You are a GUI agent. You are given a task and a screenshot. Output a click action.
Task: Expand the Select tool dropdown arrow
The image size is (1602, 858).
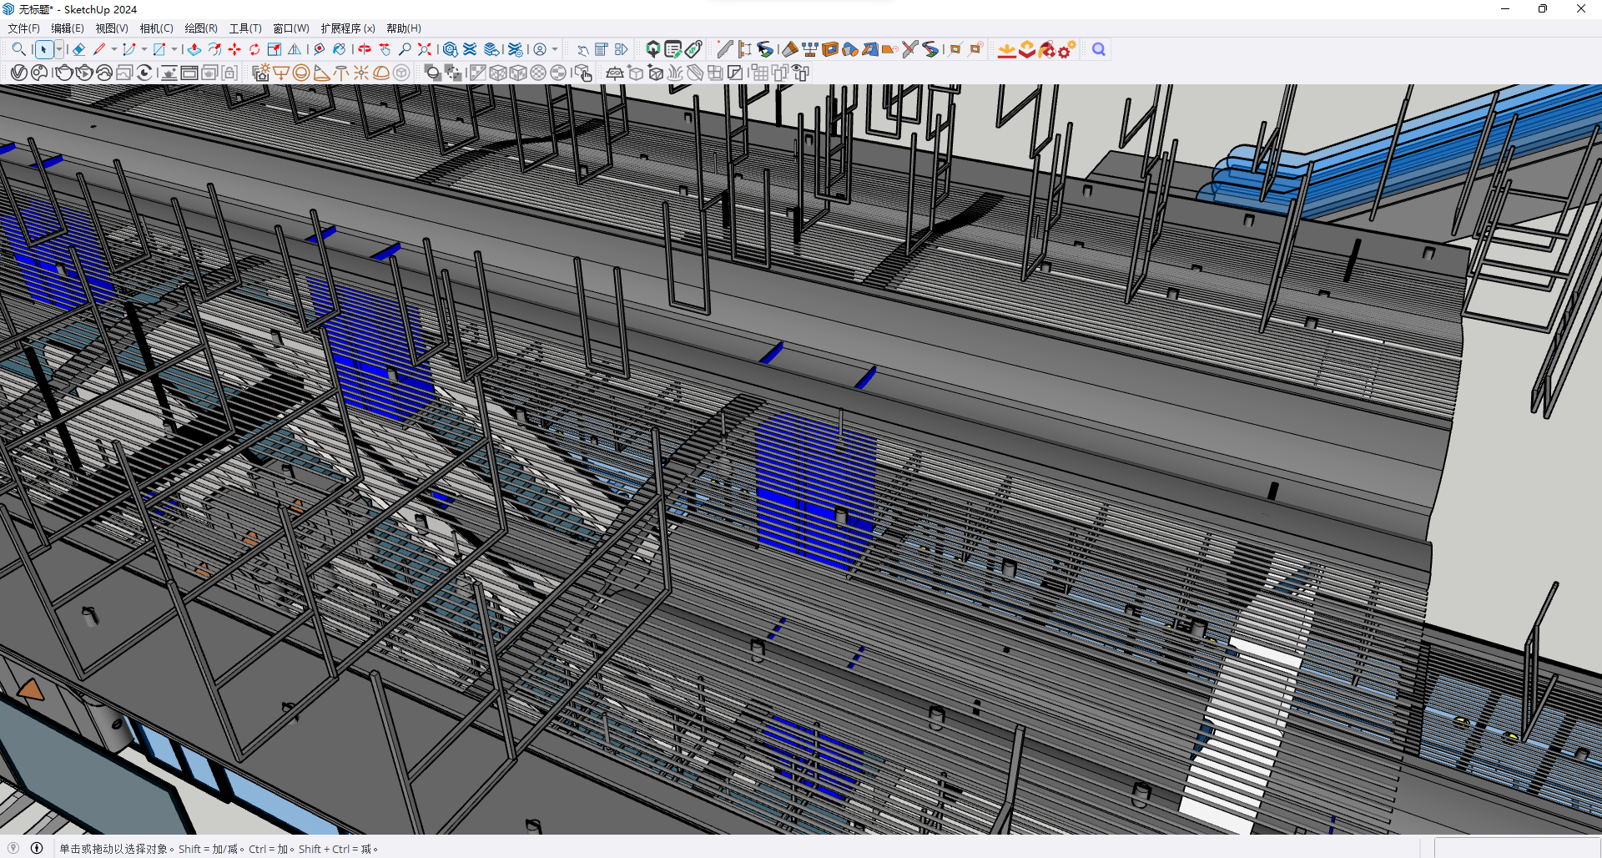click(x=59, y=50)
